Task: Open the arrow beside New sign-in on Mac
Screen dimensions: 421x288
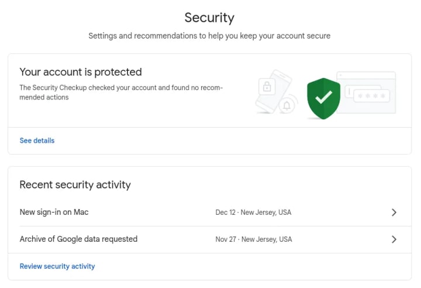Action: [394, 212]
